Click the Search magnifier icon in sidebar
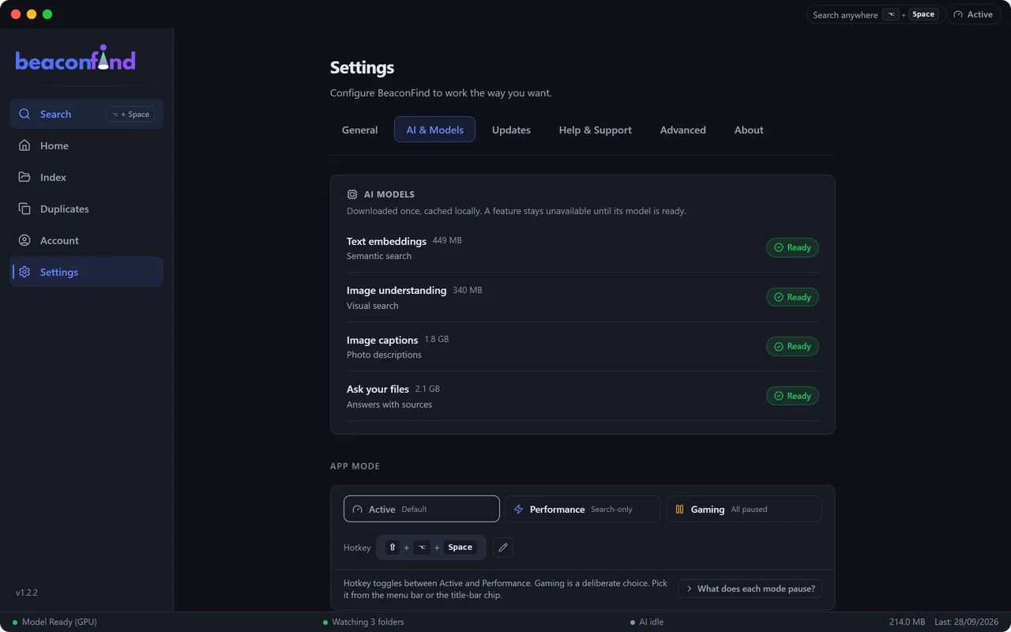This screenshot has height=632, width=1011. (x=24, y=114)
